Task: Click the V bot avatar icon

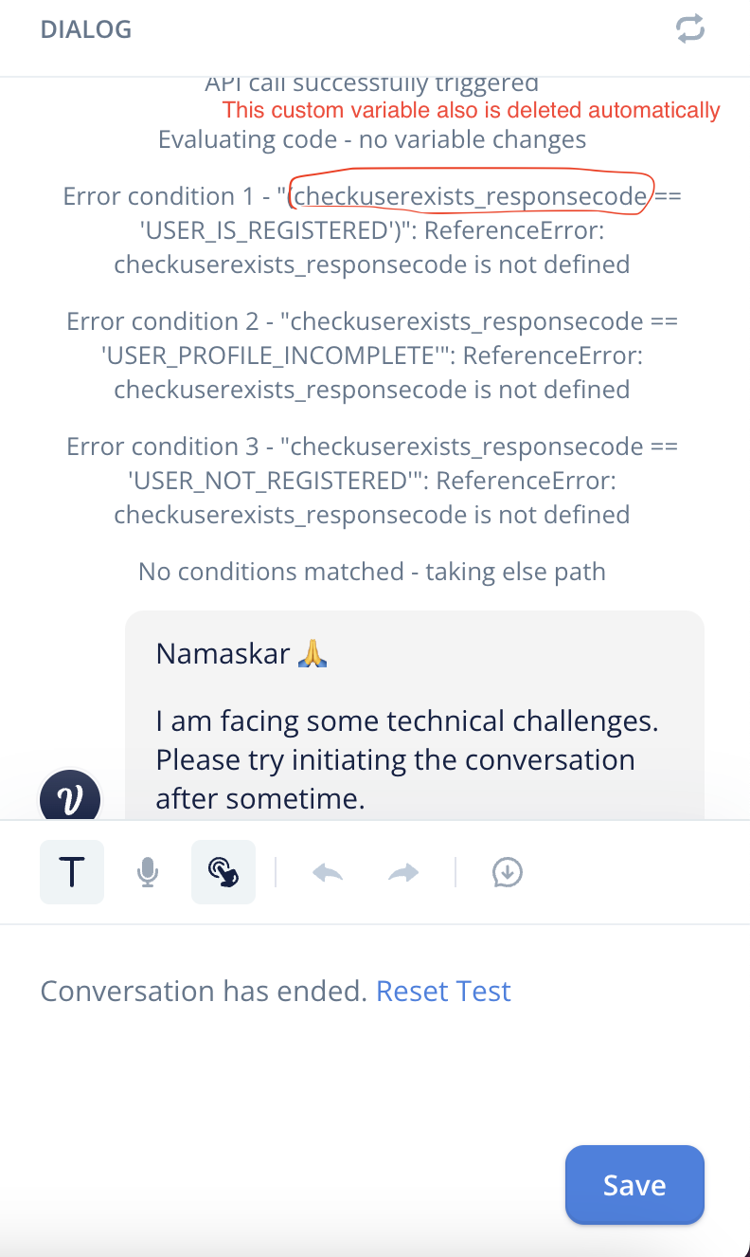Action: point(68,796)
